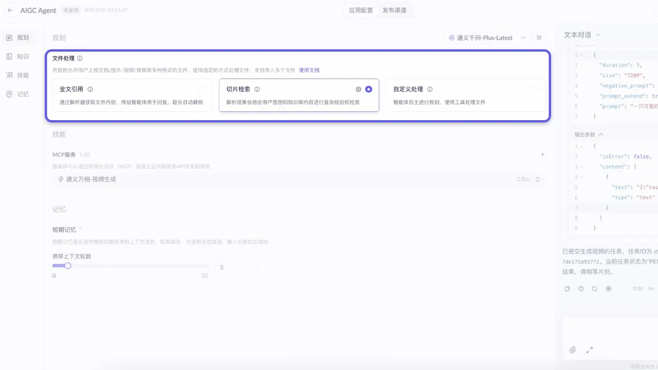
Task: Show info tooltip for 全文引用
Action: 90,89
